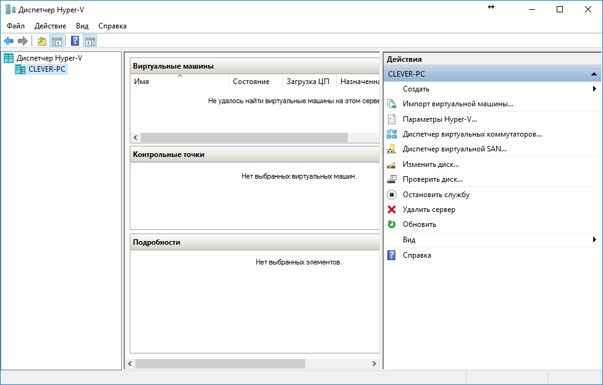Collapse the CLEVER-PC actions section header

pyautogui.click(x=594, y=74)
